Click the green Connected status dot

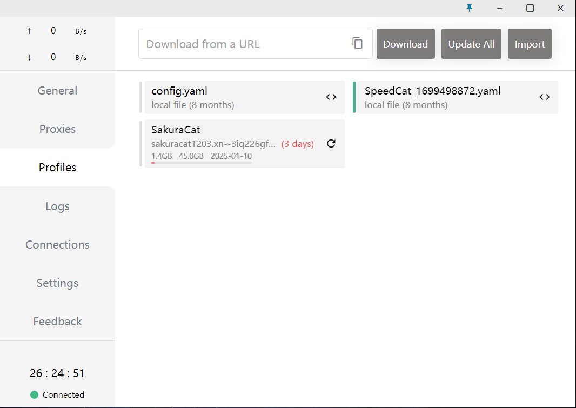(35, 395)
